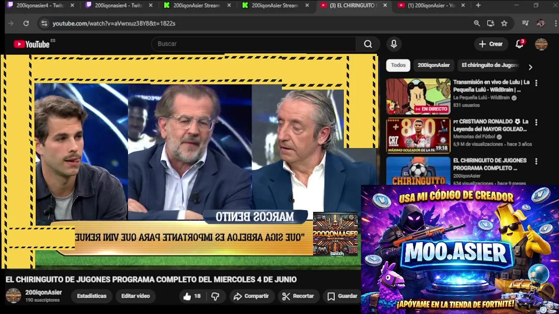
Task: Open Estadísticas for this video
Action: click(92, 296)
